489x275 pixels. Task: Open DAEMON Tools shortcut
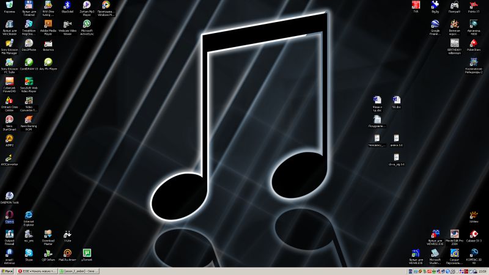(9, 197)
